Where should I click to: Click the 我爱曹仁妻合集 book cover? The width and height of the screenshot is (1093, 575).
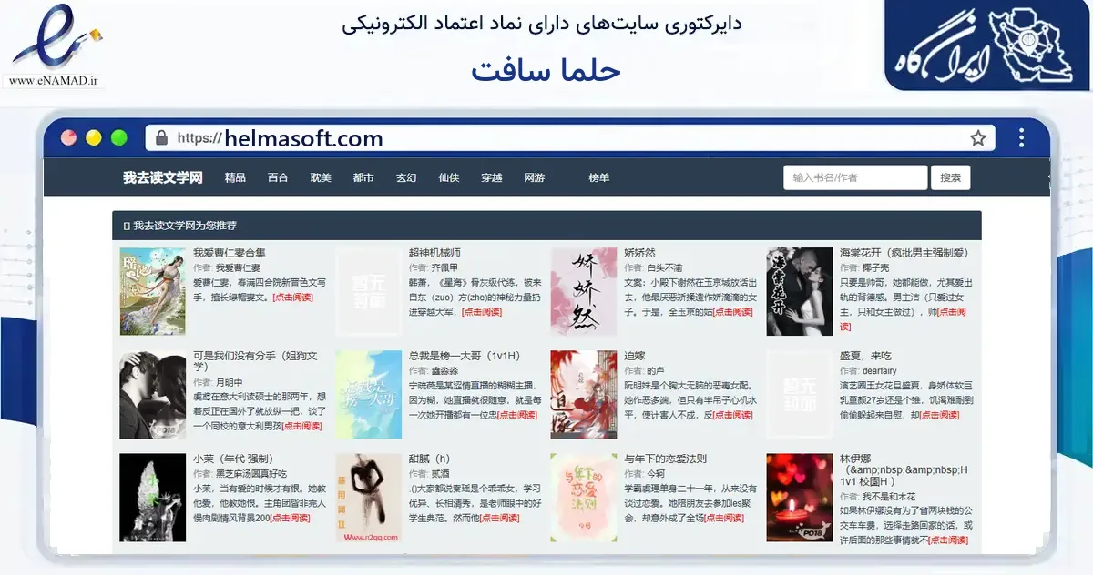(x=152, y=291)
